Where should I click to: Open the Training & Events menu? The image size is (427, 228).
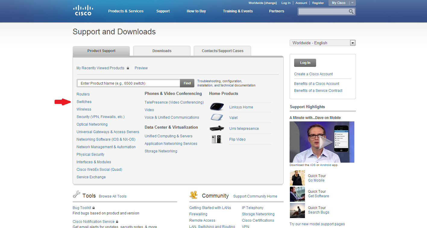coord(238,11)
